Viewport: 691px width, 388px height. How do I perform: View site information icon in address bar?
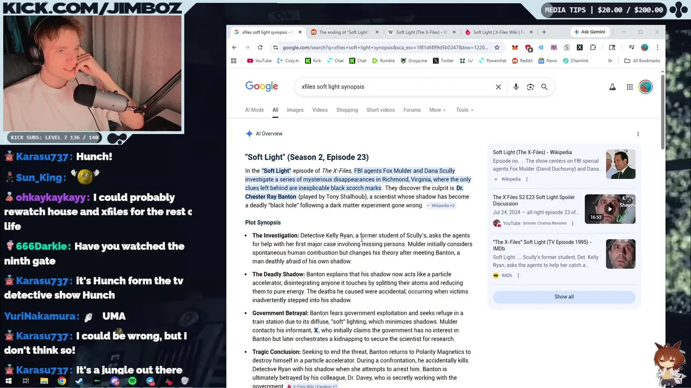click(275, 47)
